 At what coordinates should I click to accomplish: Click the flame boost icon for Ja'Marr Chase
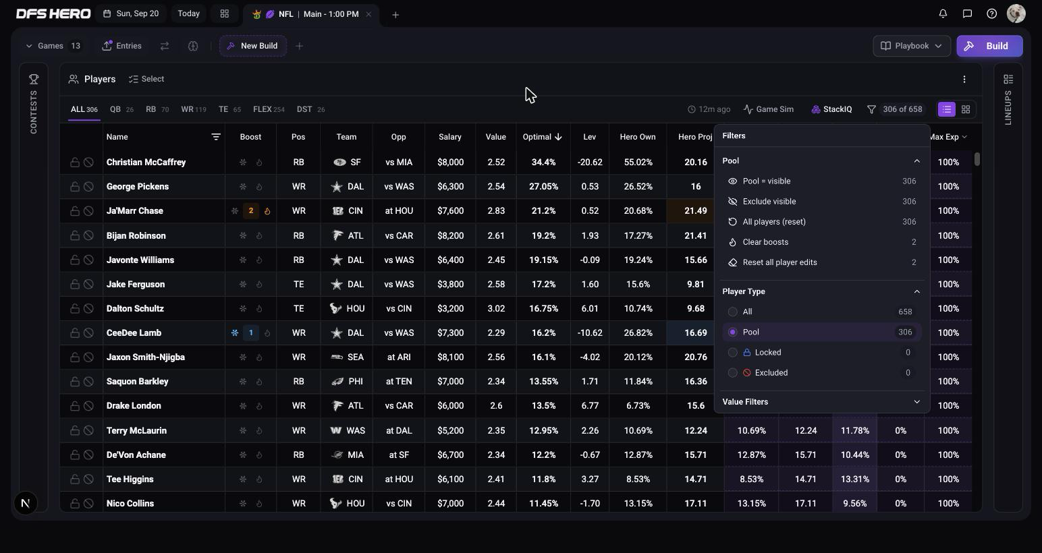coord(267,211)
